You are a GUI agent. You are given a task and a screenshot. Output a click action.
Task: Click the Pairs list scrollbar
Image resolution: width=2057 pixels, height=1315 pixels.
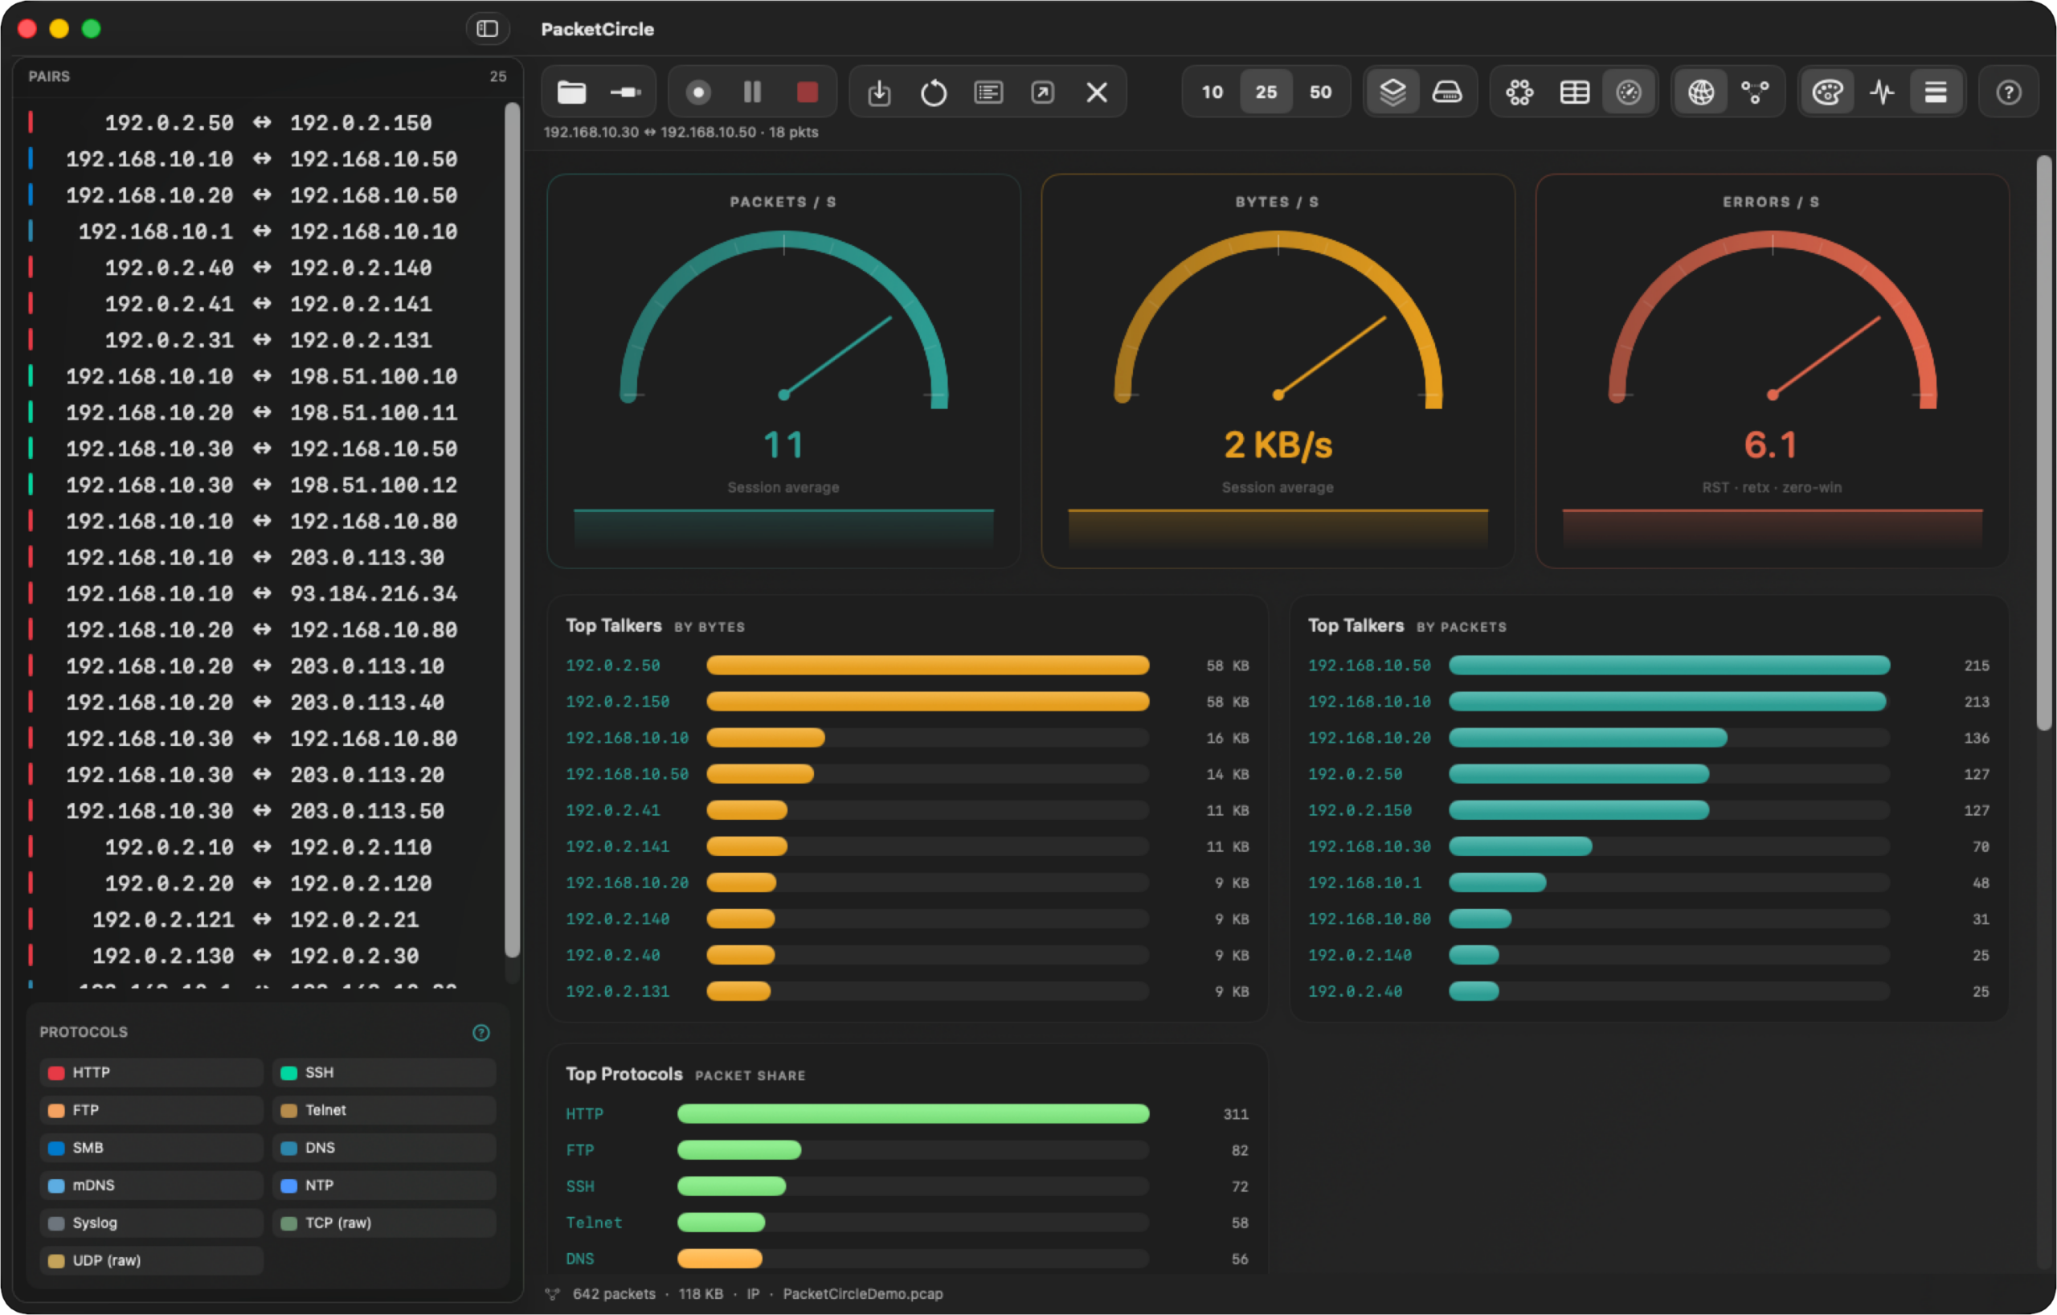click(512, 530)
